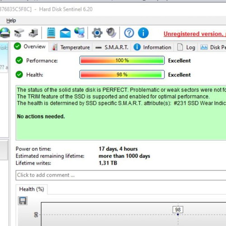
Task: Select the Health (%) graph tab
Action: (32, 189)
